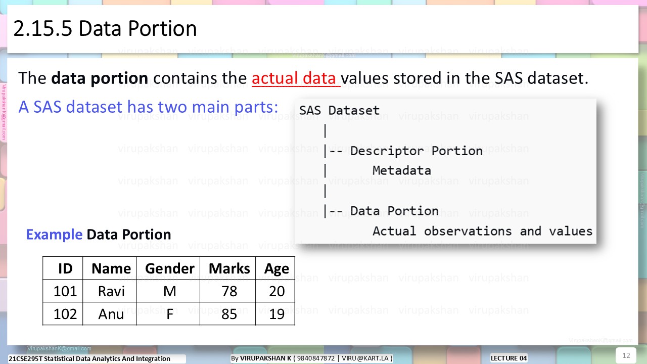Click the 'F' gender cell

[169, 314]
